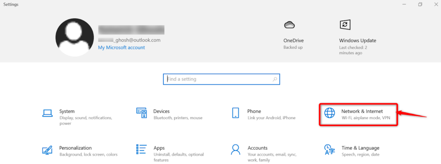Click the 'Last checked: 2 minutes ago' text
The image size is (441, 164).
353,50
